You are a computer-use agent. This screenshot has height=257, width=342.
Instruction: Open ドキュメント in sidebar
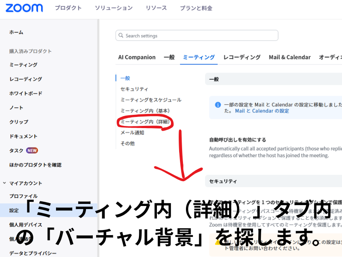[x=24, y=136]
